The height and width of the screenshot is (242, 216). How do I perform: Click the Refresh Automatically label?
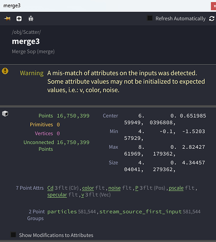(181, 18)
